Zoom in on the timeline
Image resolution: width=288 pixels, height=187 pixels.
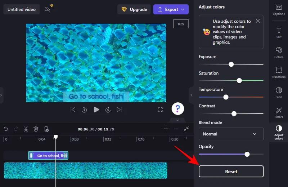tap(166, 129)
